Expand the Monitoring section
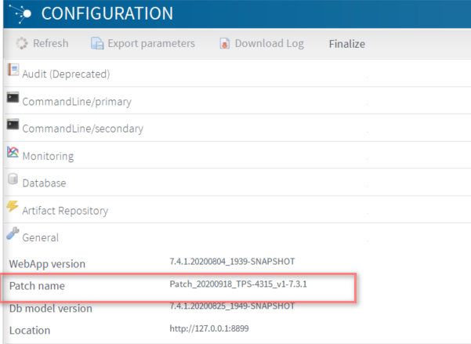The width and height of the screenshot is (471, 344). coord(48,156)
